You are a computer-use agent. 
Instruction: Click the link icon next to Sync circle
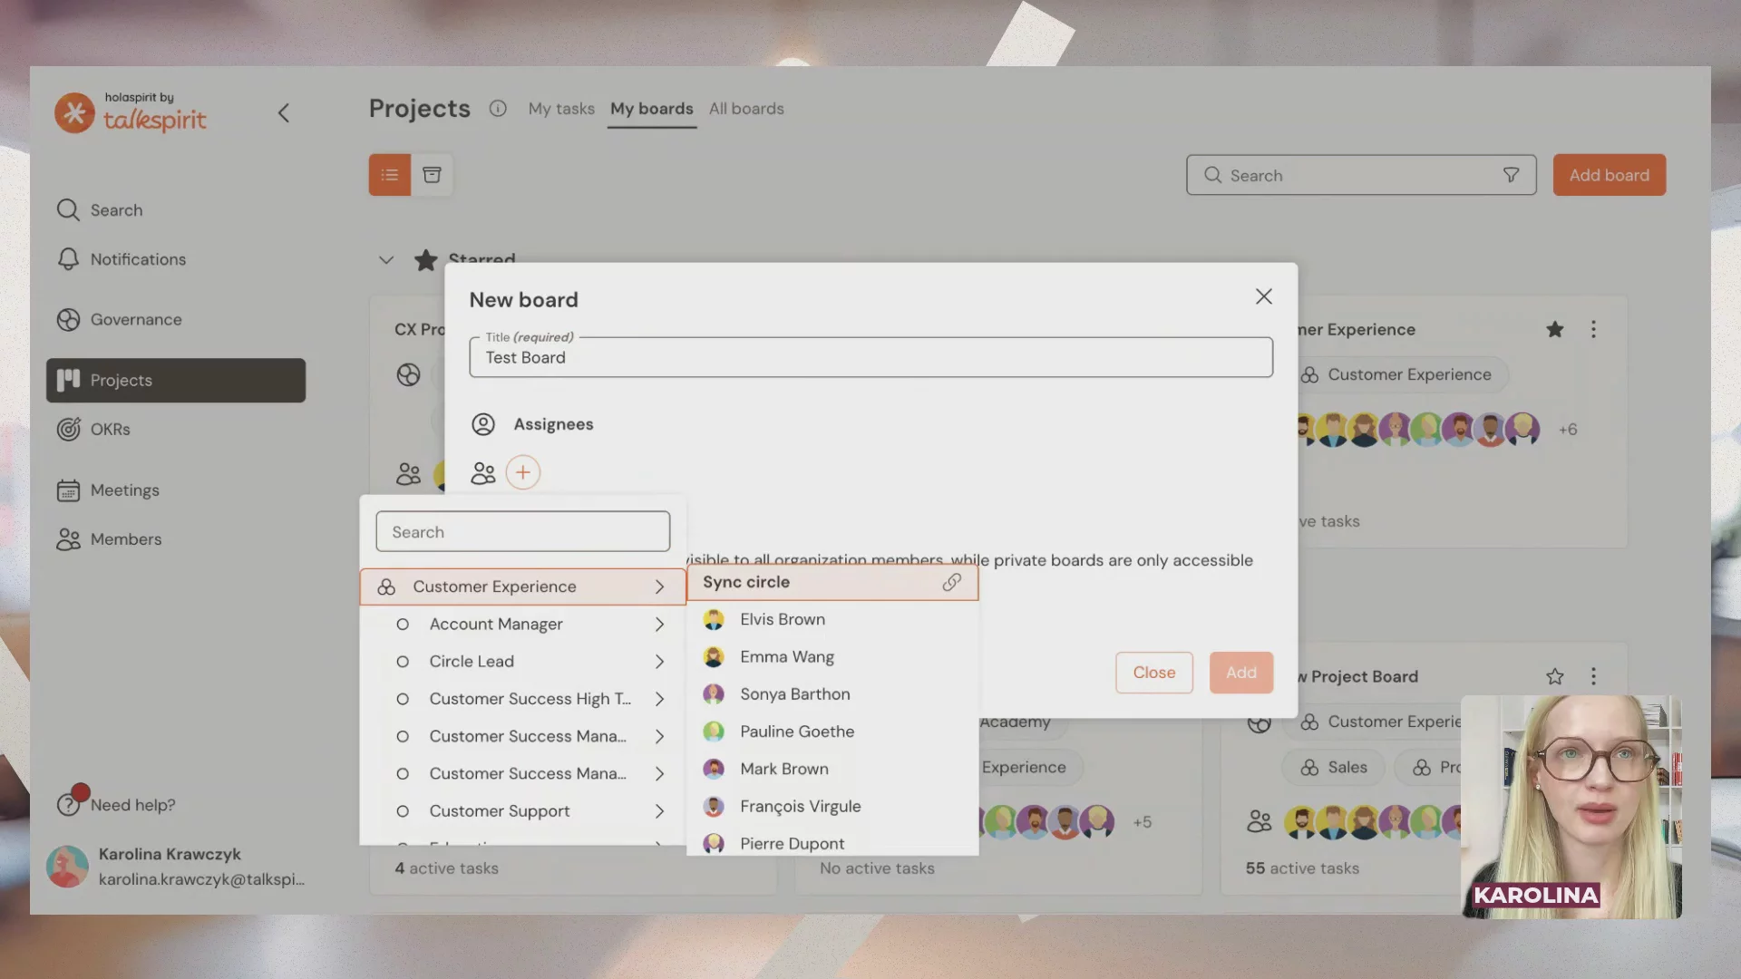(x=951, y=582)
